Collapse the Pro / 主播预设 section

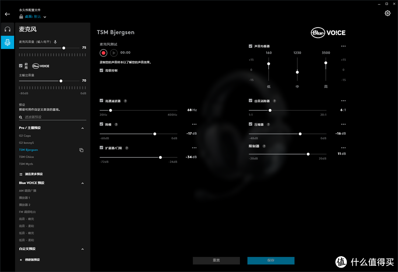[x=83, y=128]
